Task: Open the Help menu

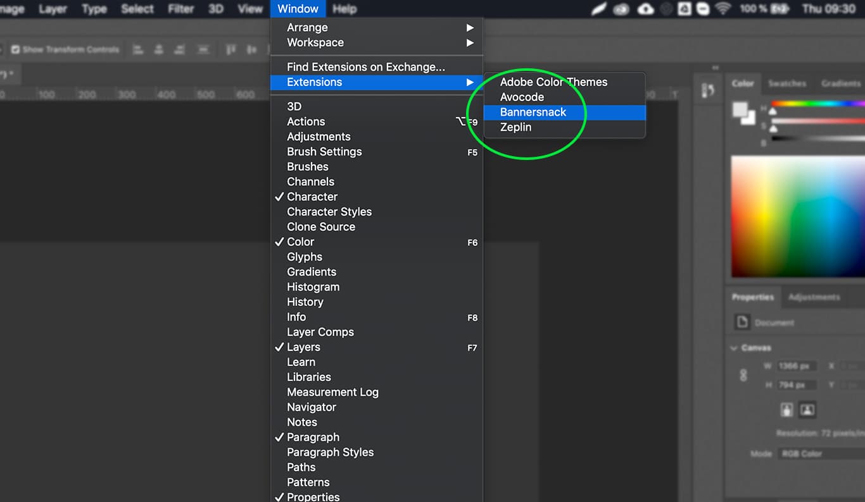Action: [344, 9]
